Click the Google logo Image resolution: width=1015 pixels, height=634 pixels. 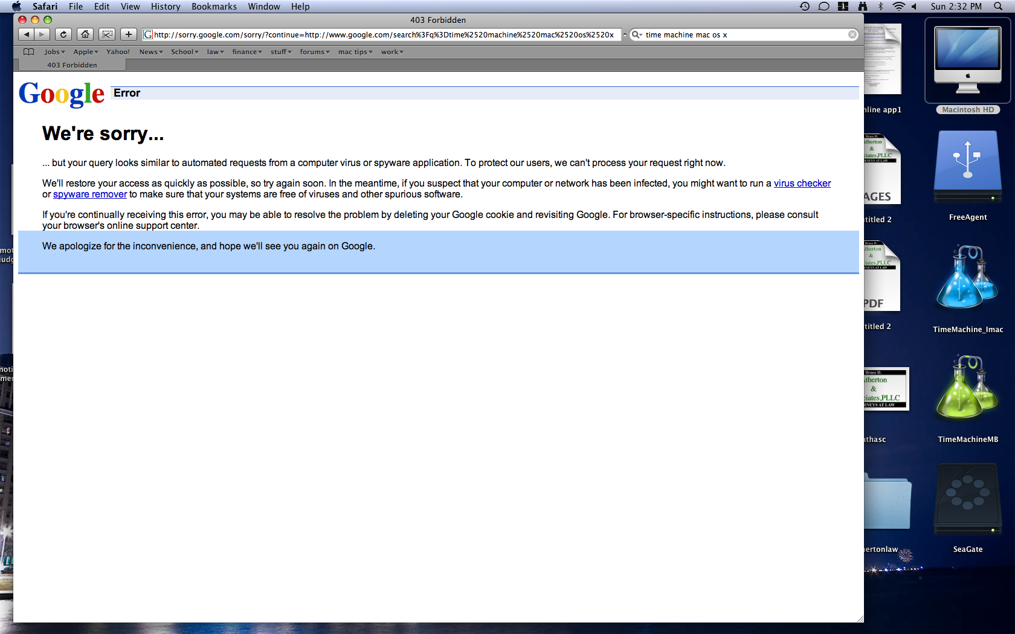(x=62, y=94)
